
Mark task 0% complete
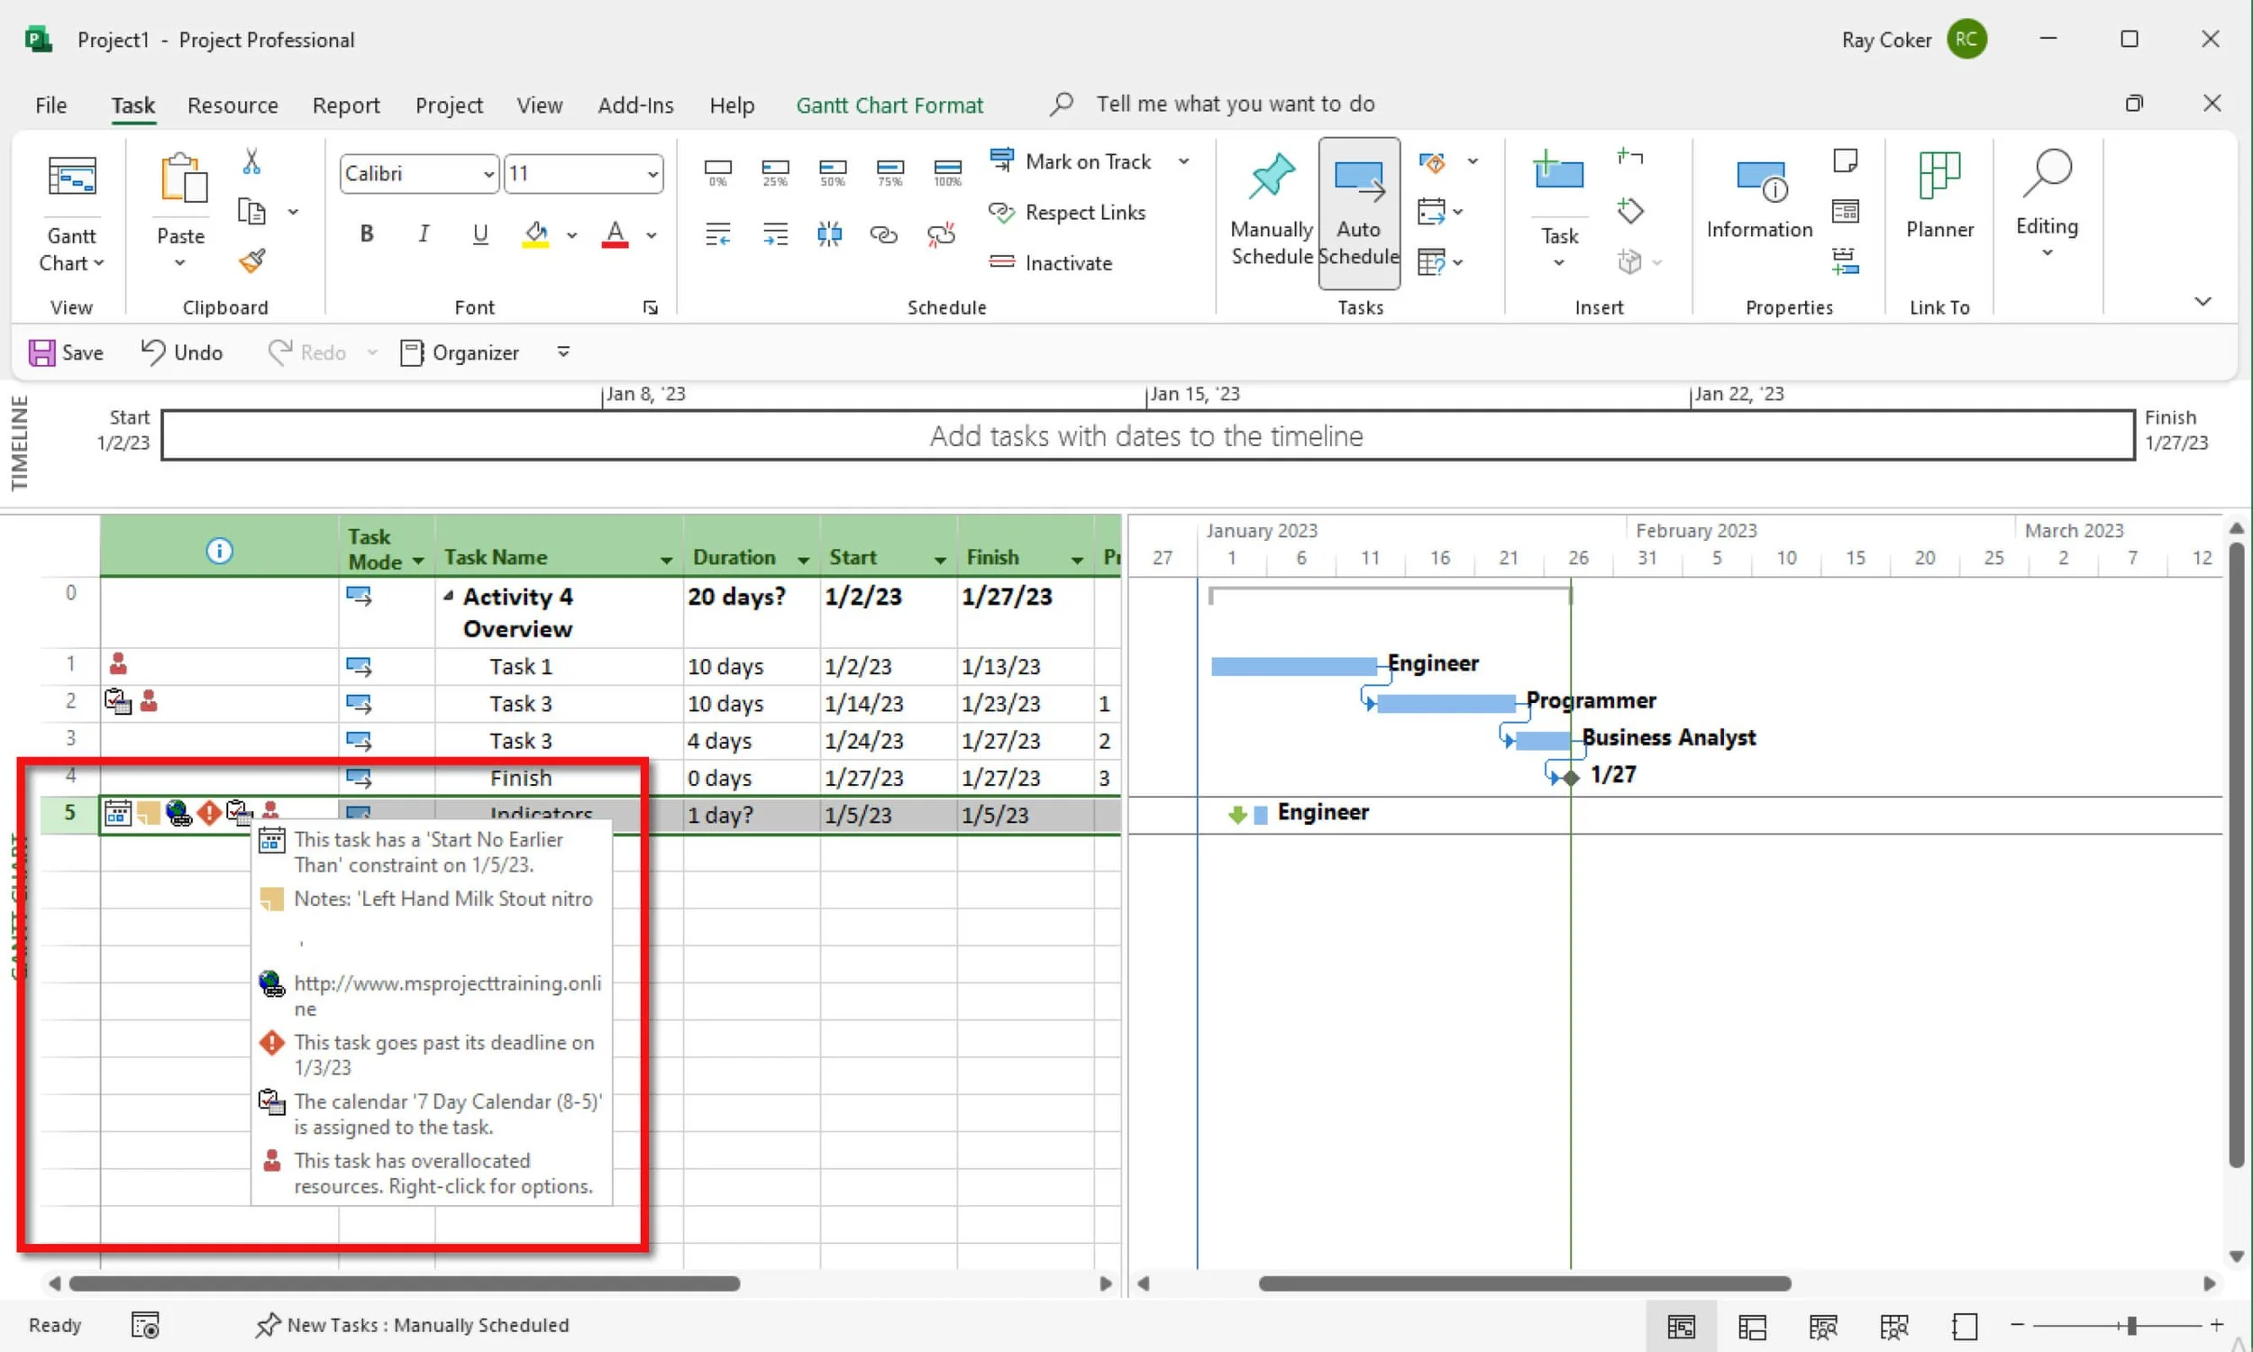717,171
